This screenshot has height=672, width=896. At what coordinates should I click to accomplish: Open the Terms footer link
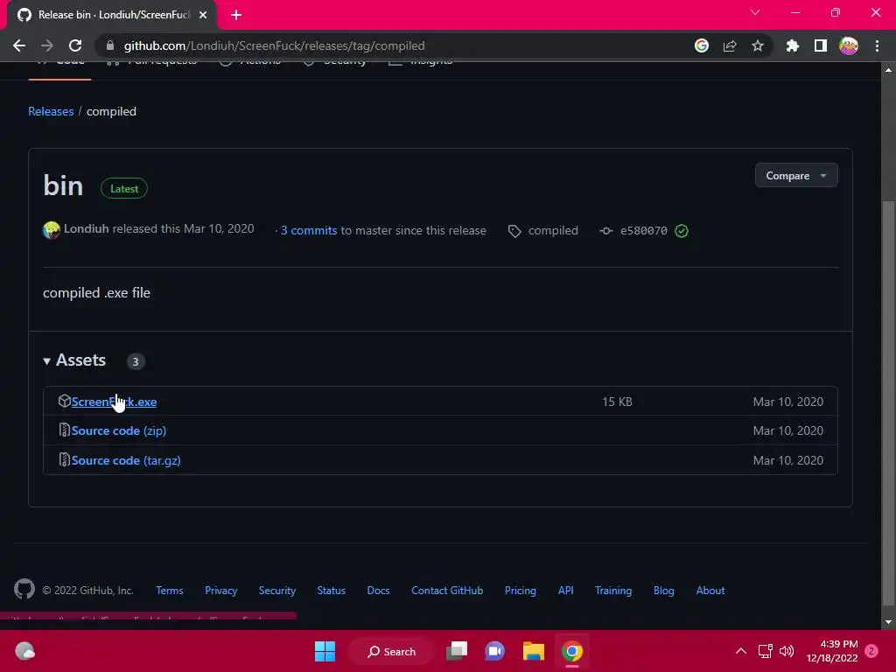point(169,591)
